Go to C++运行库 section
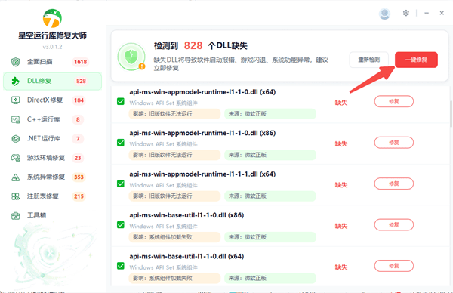 coord(52,119)
